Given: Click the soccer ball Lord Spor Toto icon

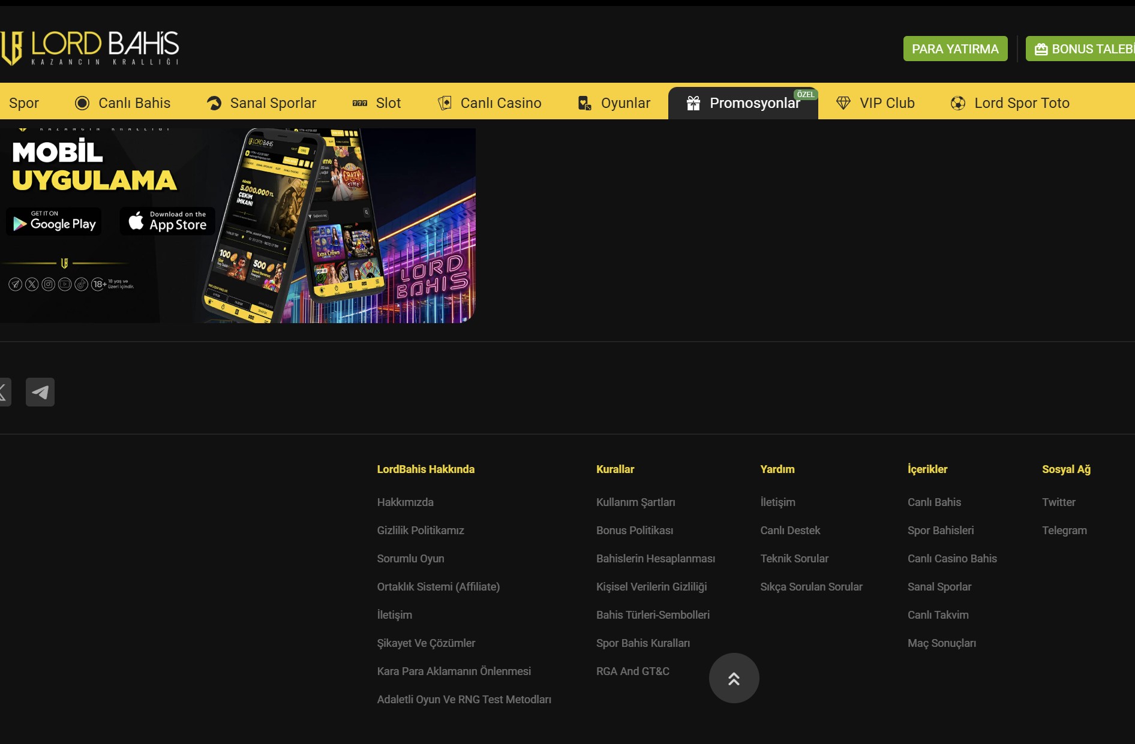Looking at the screenshot, I should pos(957,103).
